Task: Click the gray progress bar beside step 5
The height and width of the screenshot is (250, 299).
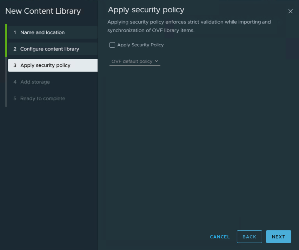Action: (x=6, y=98)
